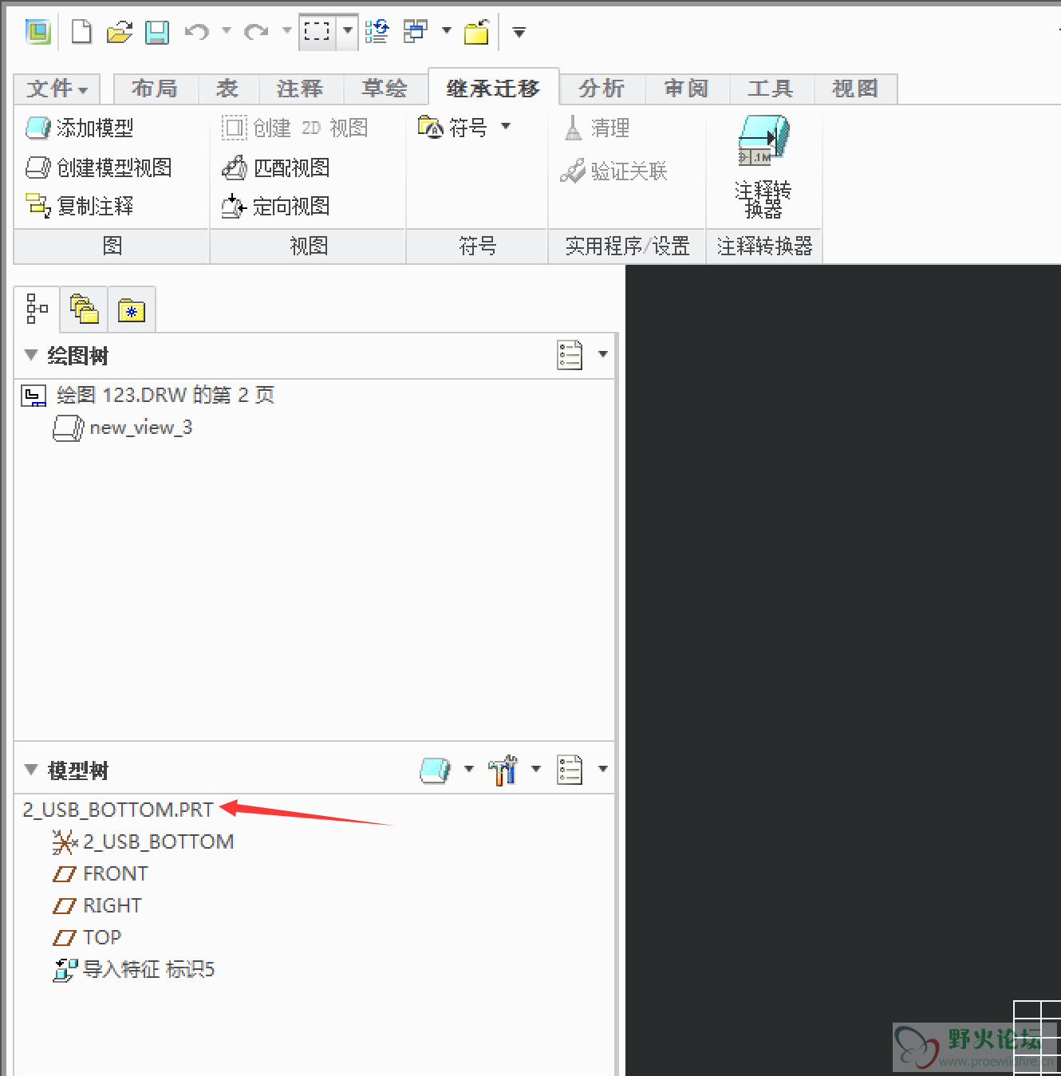This screenshot has height=1076, width=1061.
Task: Select 2_USB_BOTTOM.PRT in model tree
Action: [118, 810]
